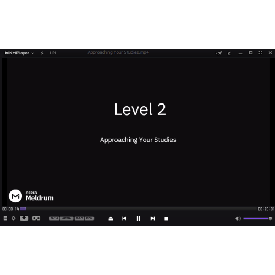Click the AAC audio codec badge
Screen dimensions: 275x275
[x=79, y=218]
